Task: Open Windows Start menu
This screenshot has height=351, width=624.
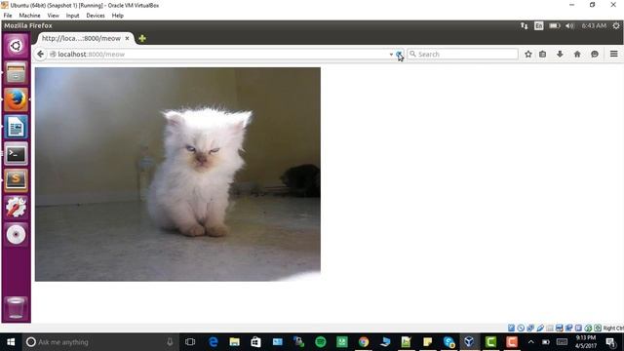Action: click(11, 342)
